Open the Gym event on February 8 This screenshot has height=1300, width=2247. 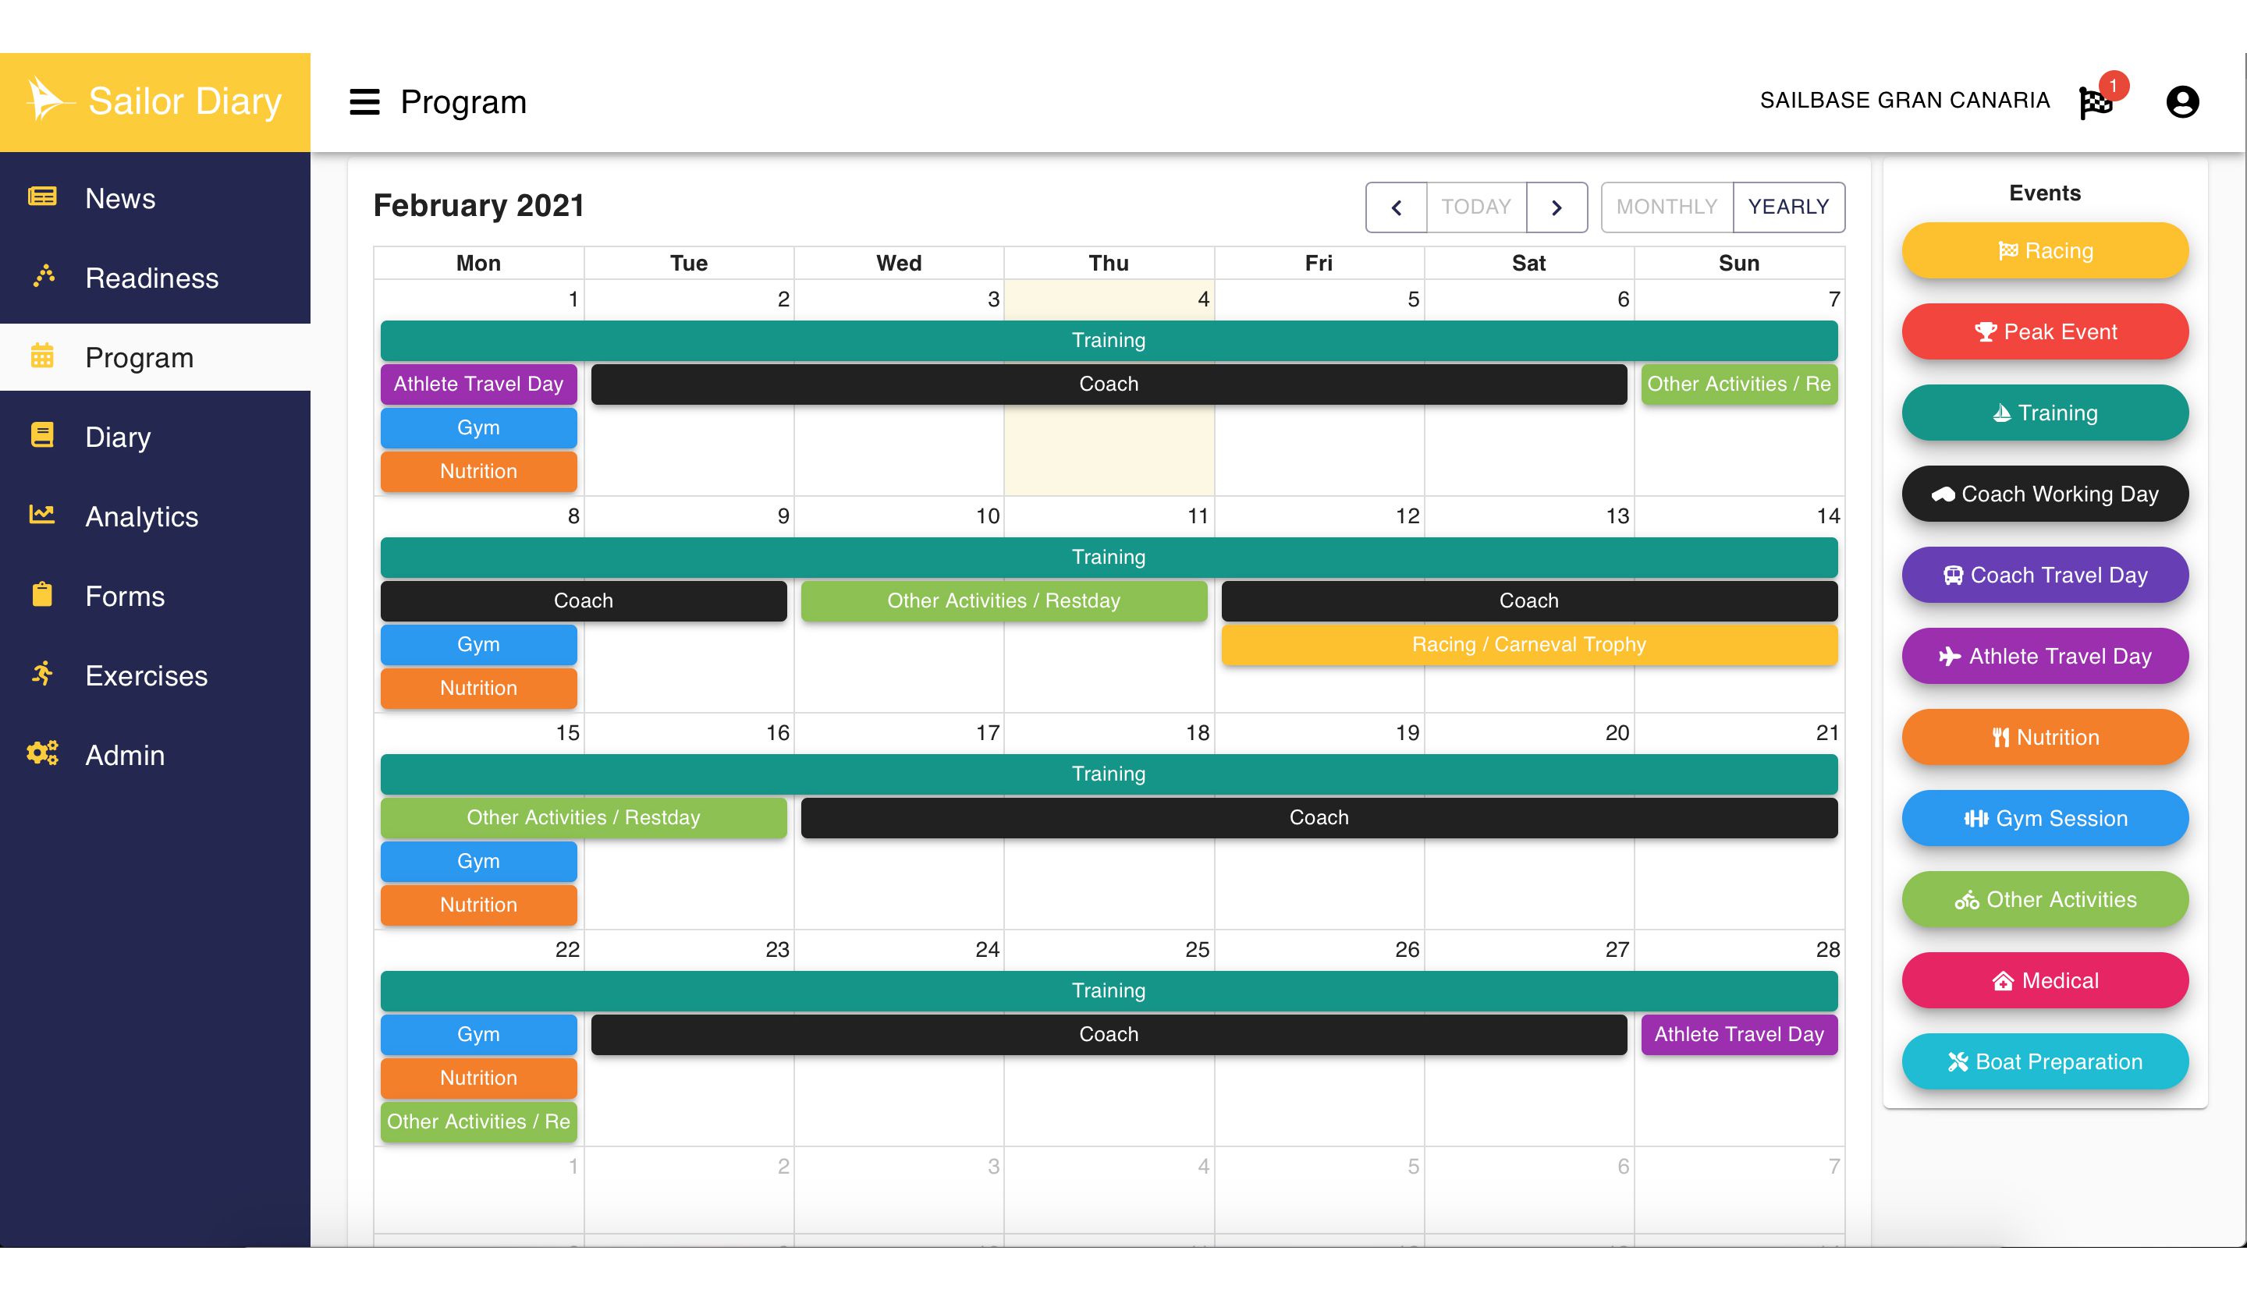pyautogui.click(x=479, y=644)
